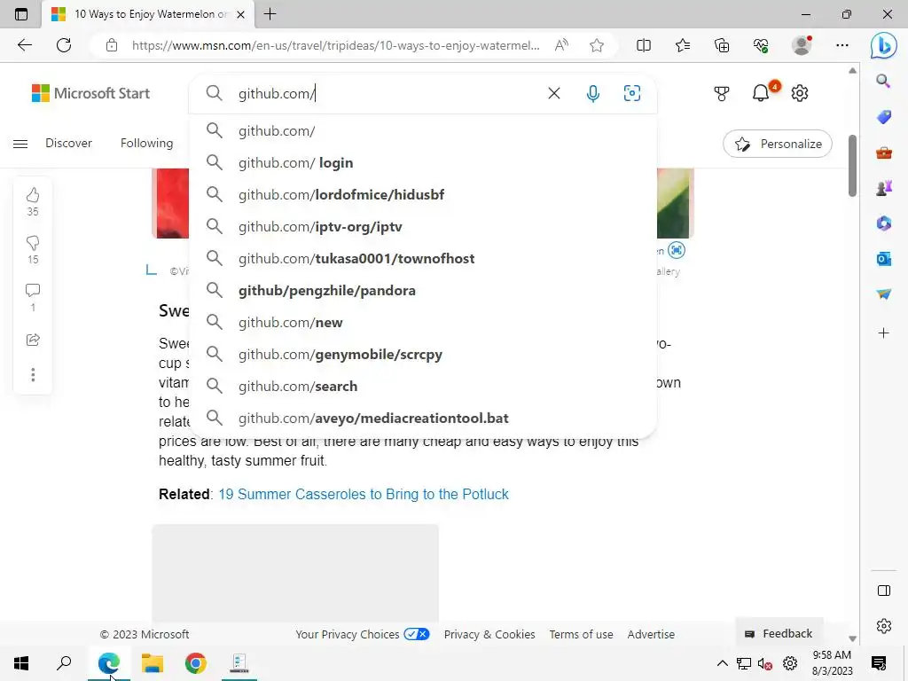Open Bing Chat sidebar button

pyautogui.click(x=884, y=45)
